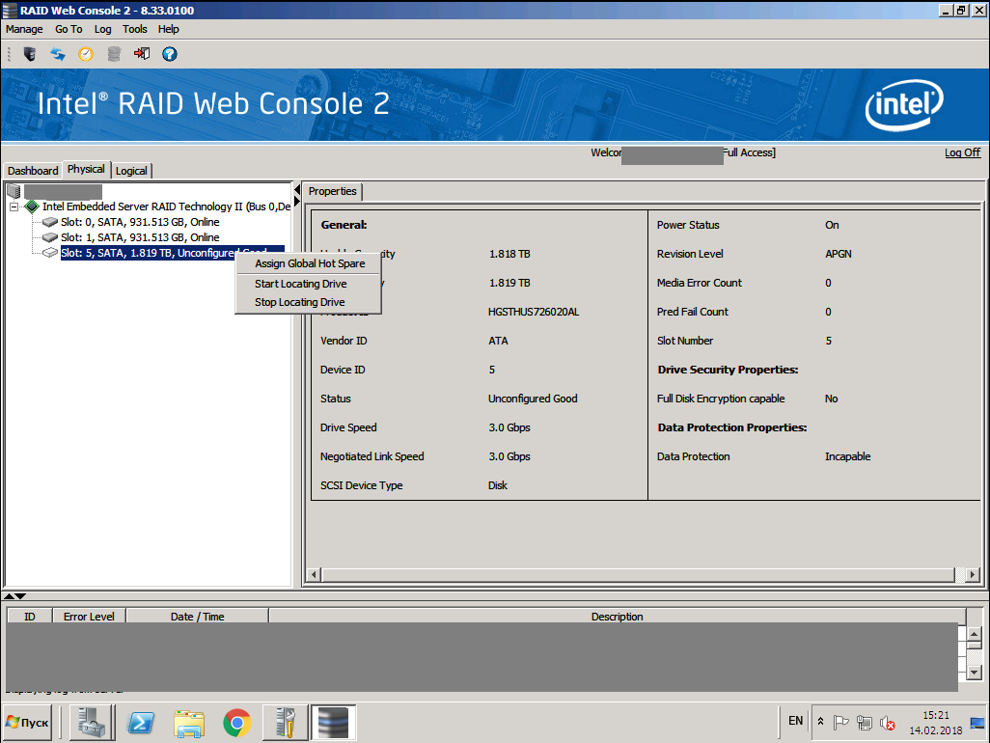
Task: Click the Unconfigured Good status value
Action: point(533,399)
